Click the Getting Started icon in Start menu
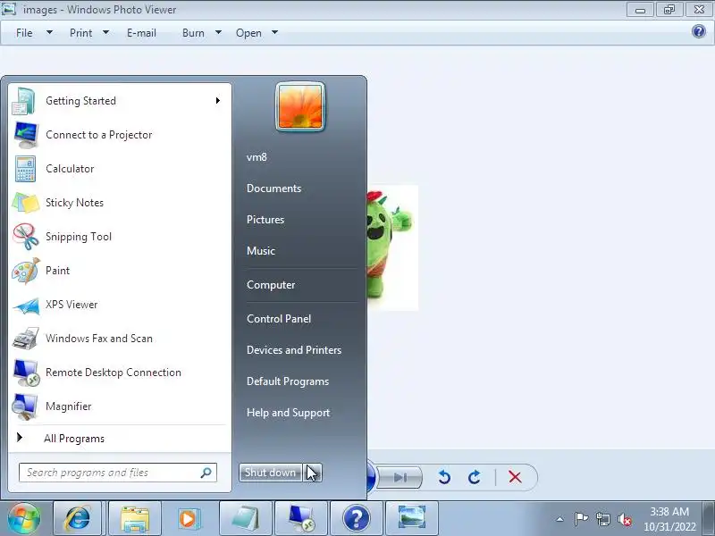The height and width of the screenshot is (536, 715). click(x=25, y=101)
